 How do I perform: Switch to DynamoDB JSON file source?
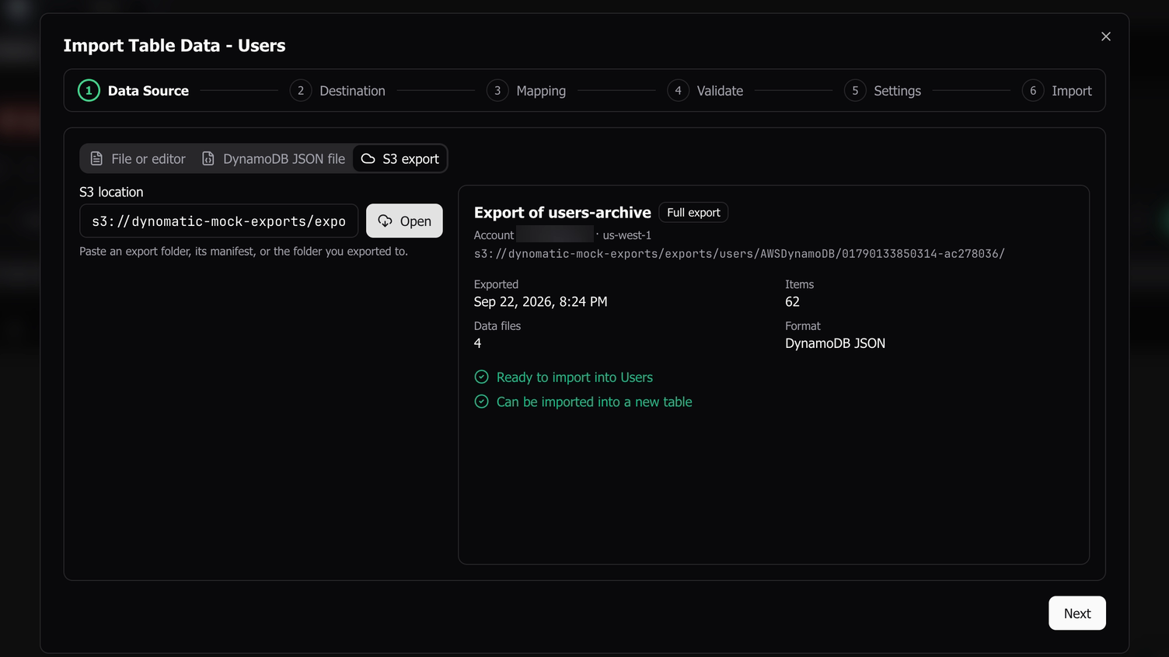tap(273, 158)
